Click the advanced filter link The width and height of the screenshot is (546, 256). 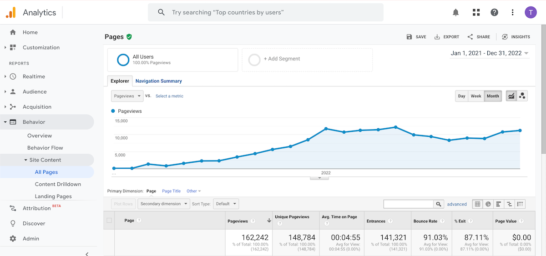coord(457,204)
